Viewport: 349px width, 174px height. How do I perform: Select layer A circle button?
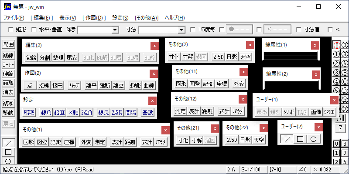tap(345, 63)
